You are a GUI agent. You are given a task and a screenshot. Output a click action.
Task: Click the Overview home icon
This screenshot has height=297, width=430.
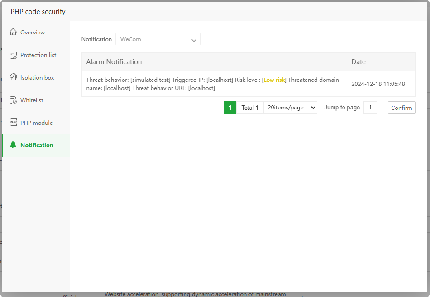[13, 33]
